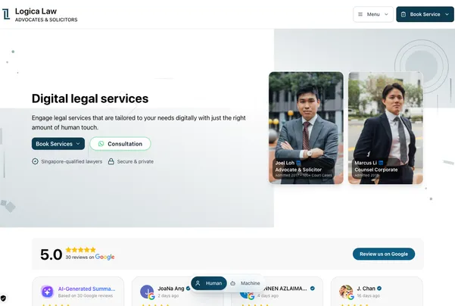This screenshot has width=455, height=306.
Task: Click the clipboard icon in Book Service
Action: (x=404, y=14)
